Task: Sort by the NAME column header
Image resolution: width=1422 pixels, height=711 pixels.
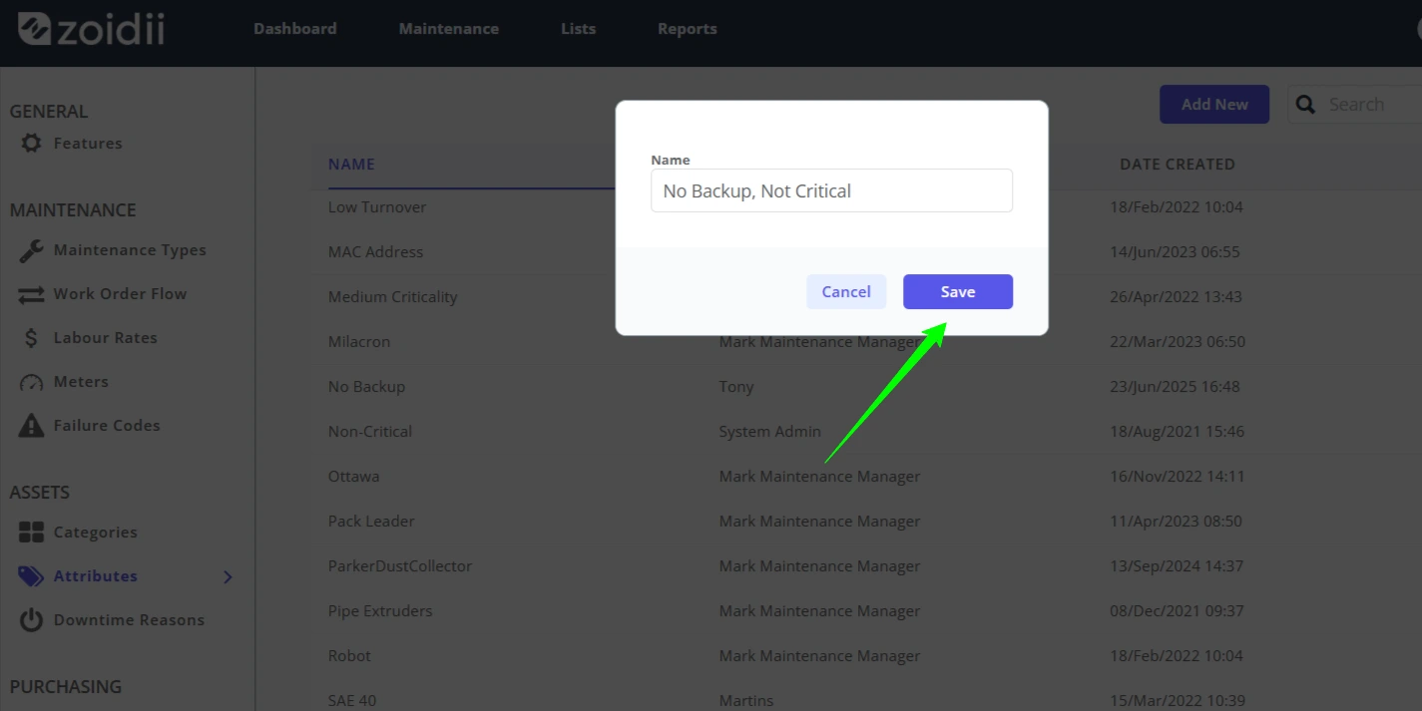Action: (x=351, y=165)
